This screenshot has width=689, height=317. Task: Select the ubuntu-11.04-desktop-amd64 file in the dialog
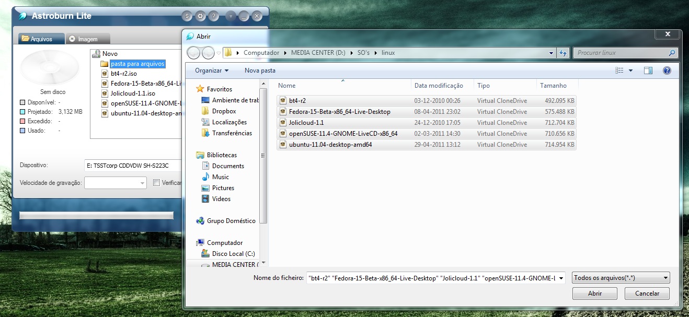(427, 145)
